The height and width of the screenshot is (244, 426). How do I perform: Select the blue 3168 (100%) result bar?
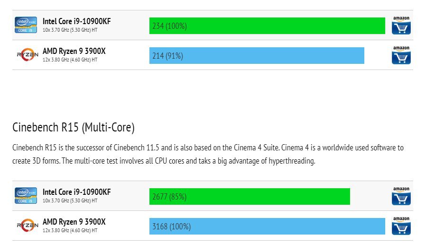coord(267,226)
